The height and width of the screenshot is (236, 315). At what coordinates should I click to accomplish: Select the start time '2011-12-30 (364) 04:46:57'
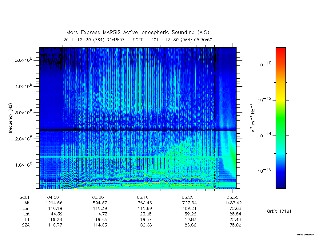[x=94, y=40]
